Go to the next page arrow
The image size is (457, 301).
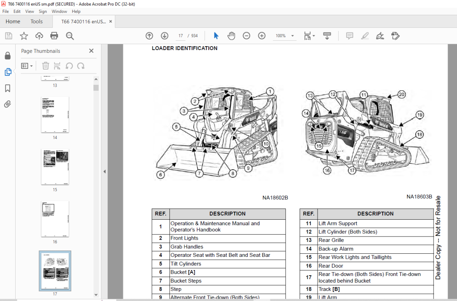(x=164, y=36)
